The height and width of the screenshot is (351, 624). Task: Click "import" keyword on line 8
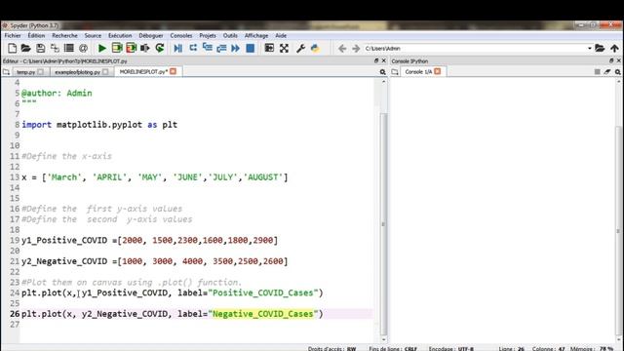[37, 125]
